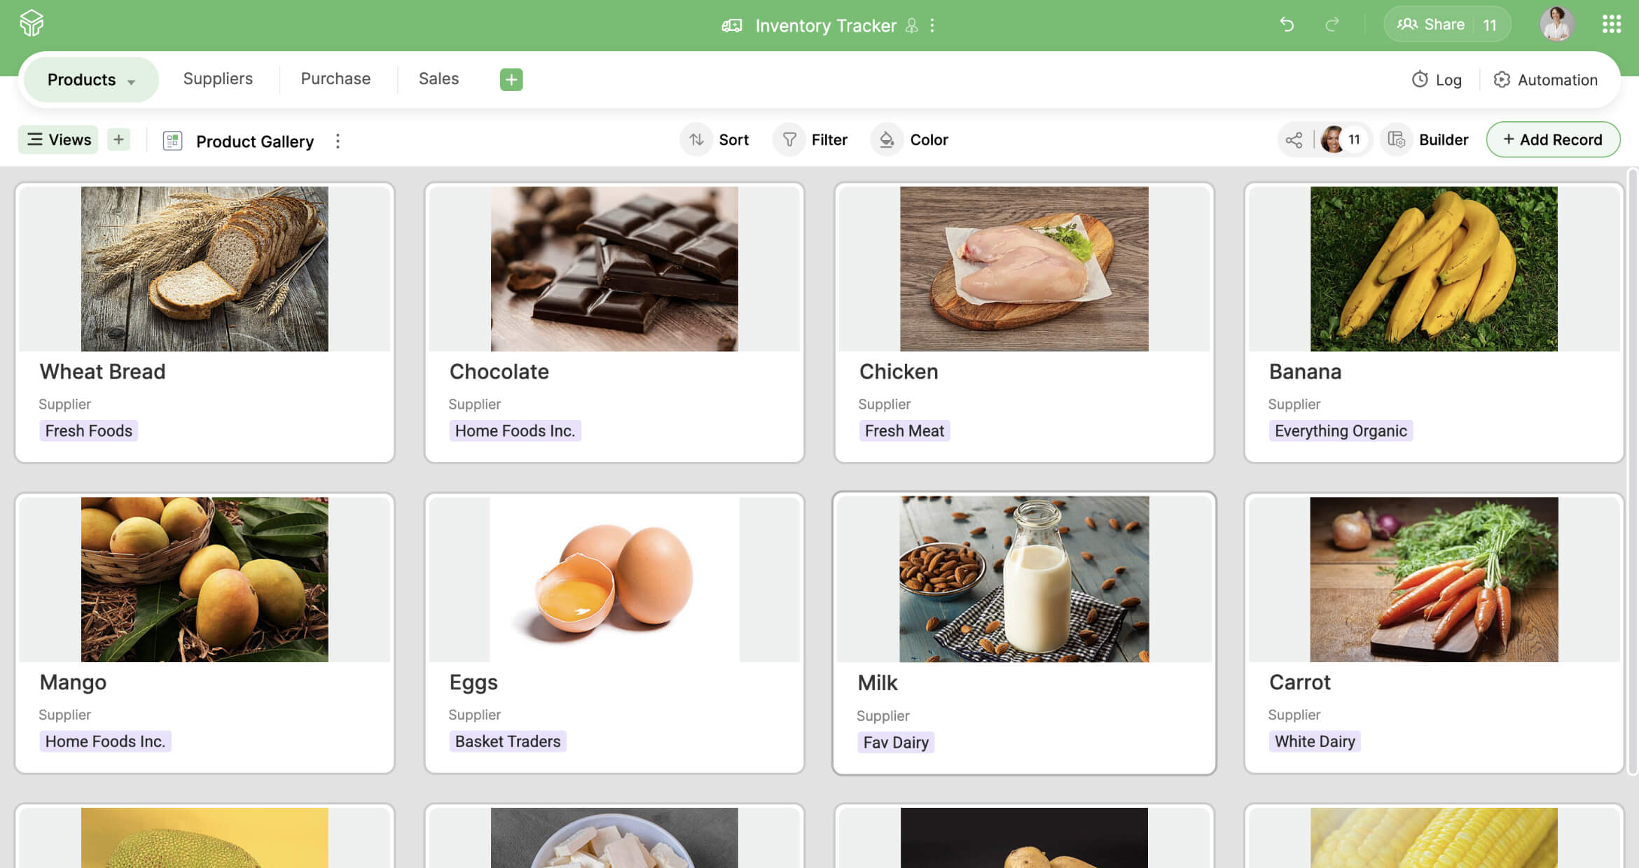The width and height of the screenshot is (1639, 868).
Task: Open the Log history
Action: (1437, 80)
